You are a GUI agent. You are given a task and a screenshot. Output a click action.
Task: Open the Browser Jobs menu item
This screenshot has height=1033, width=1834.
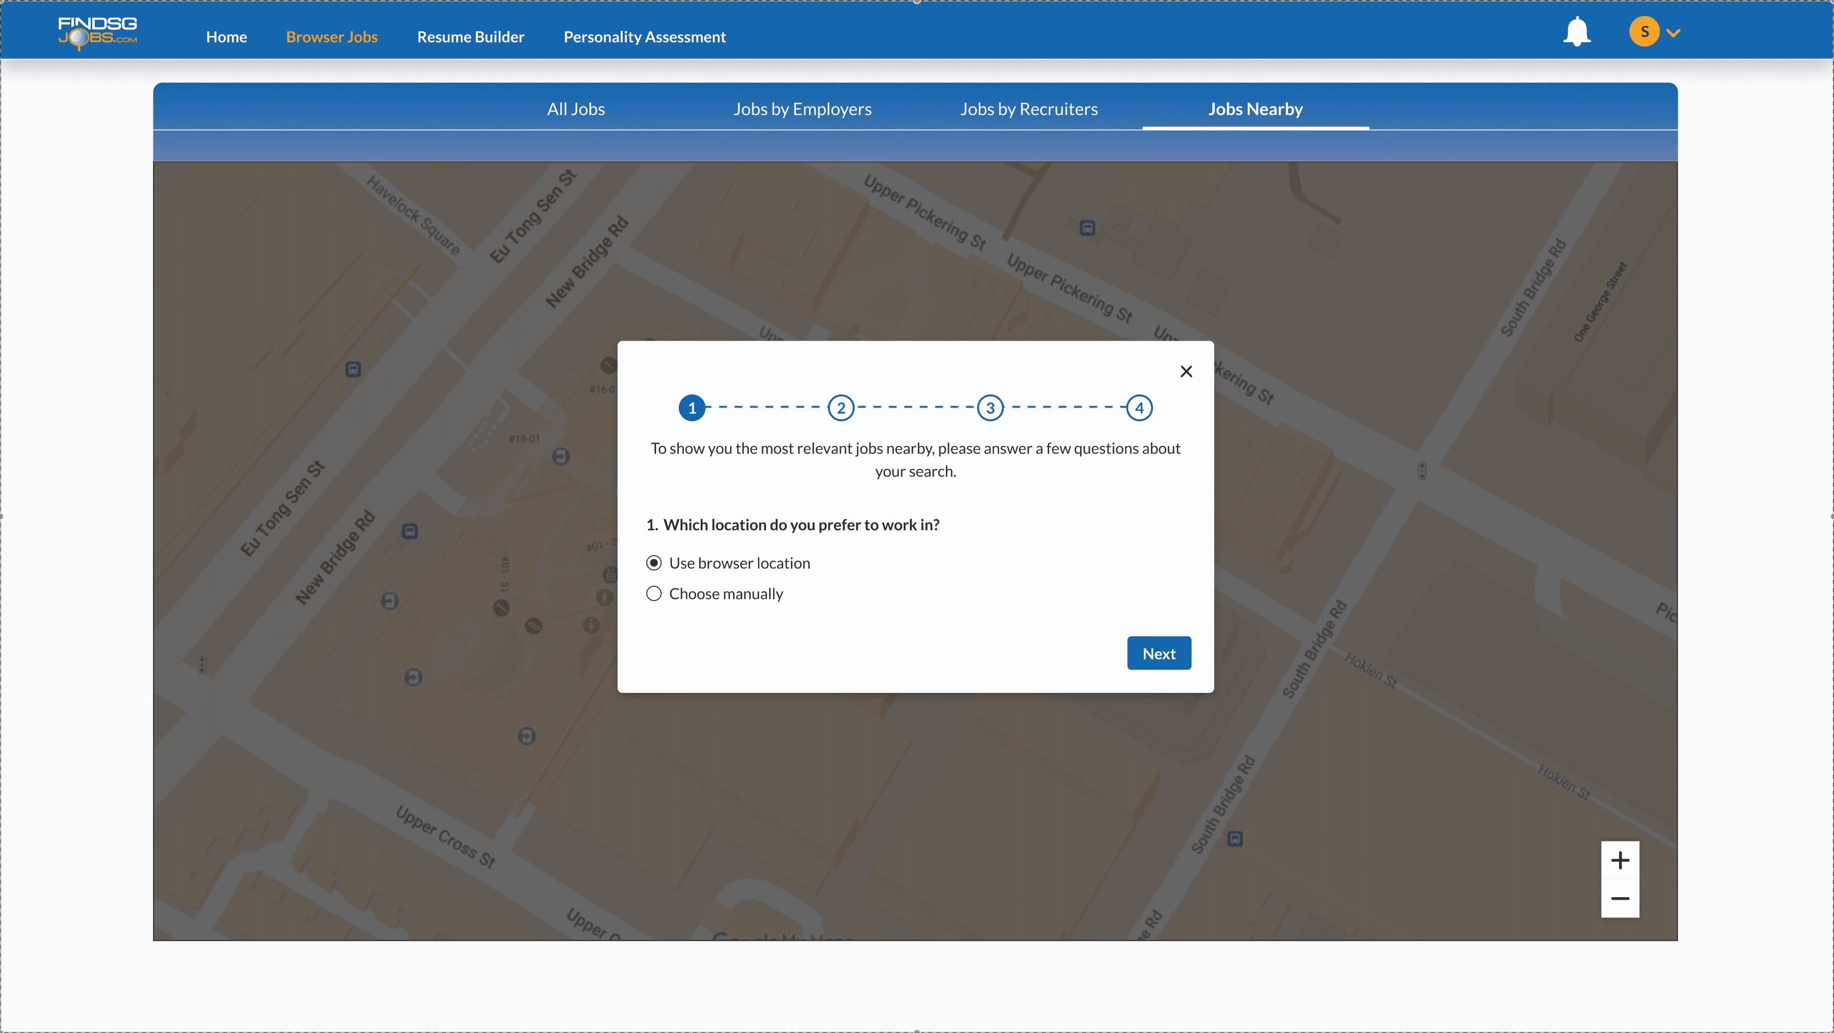pyautogui.click(x=332, y=37)
